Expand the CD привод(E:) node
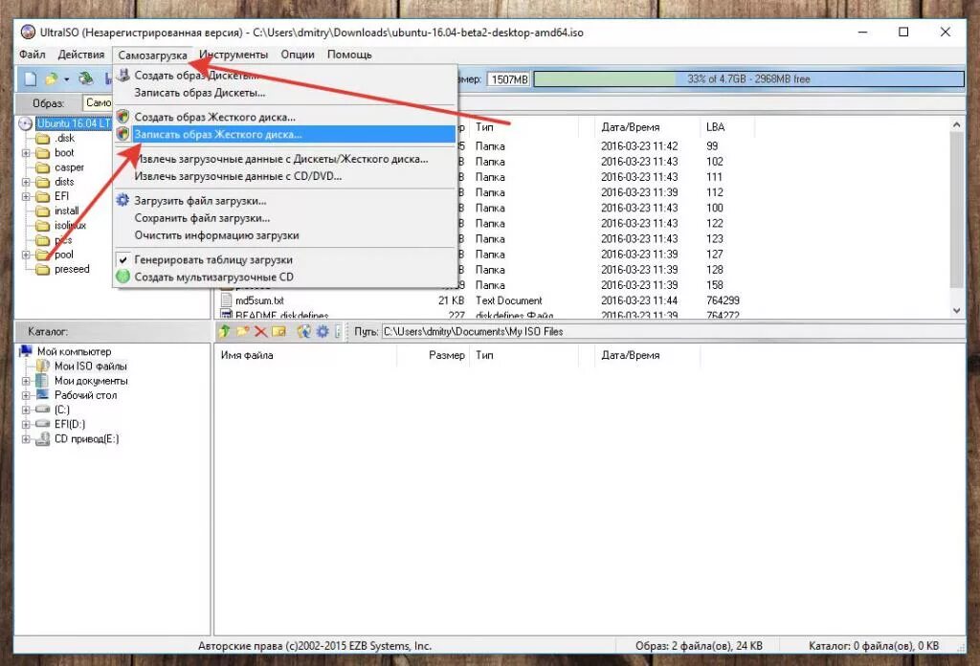 coord(26,439)
